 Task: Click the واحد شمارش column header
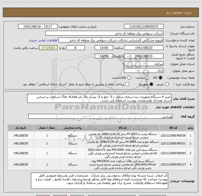coord(73,128)
